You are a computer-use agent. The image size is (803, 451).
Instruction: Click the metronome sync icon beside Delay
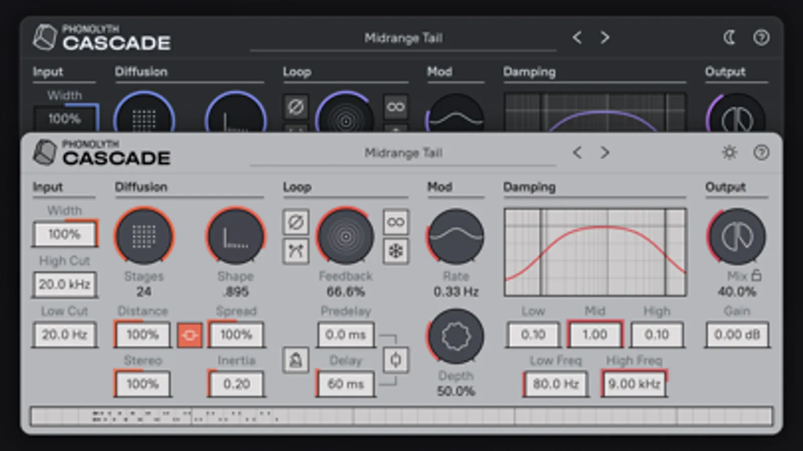(296, 360)
